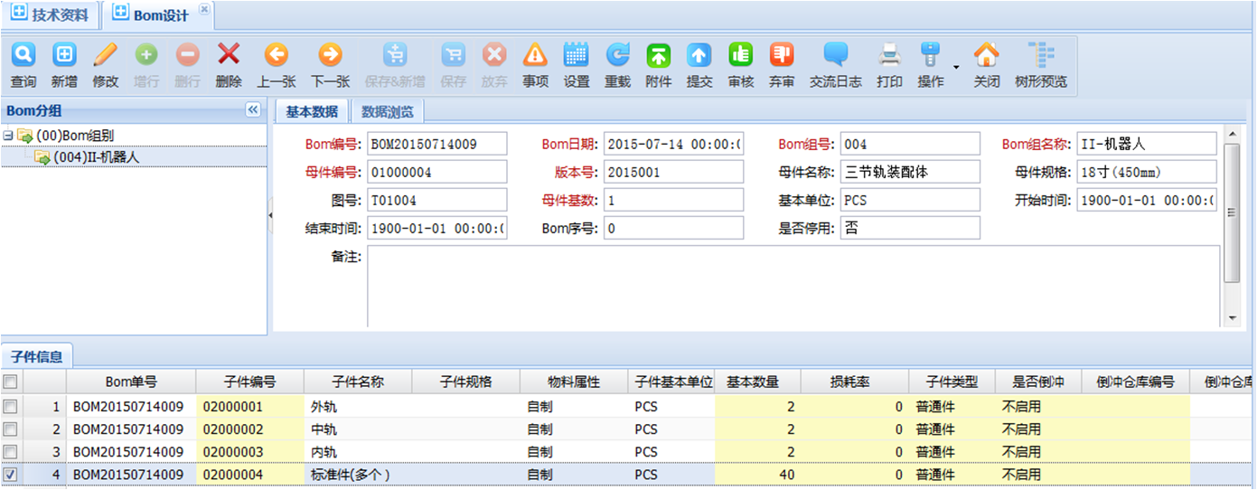1257x490 pixels.
Task: Collapse the (00)Bom组别 tree node
Action: (8, 136)
